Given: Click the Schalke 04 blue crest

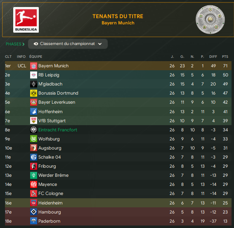Looking at the screenshot, I should [x=33, y=157].
